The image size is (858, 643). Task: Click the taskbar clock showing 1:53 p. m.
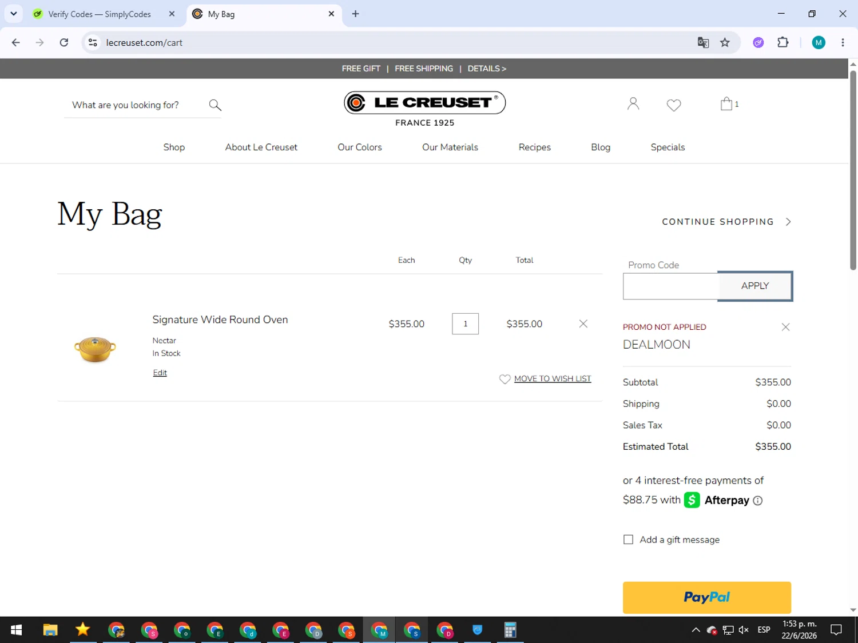coord(799,630)
